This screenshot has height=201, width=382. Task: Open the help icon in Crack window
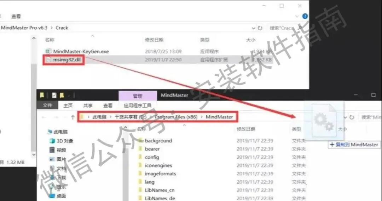coord(305,16)
